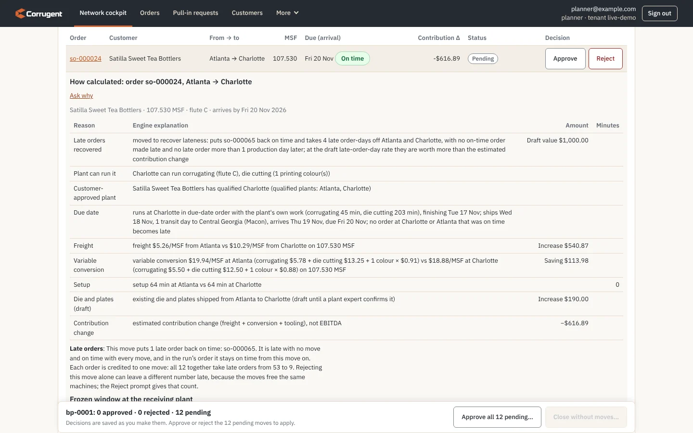Click Approve all 12 pending button

tap(497, 417)
